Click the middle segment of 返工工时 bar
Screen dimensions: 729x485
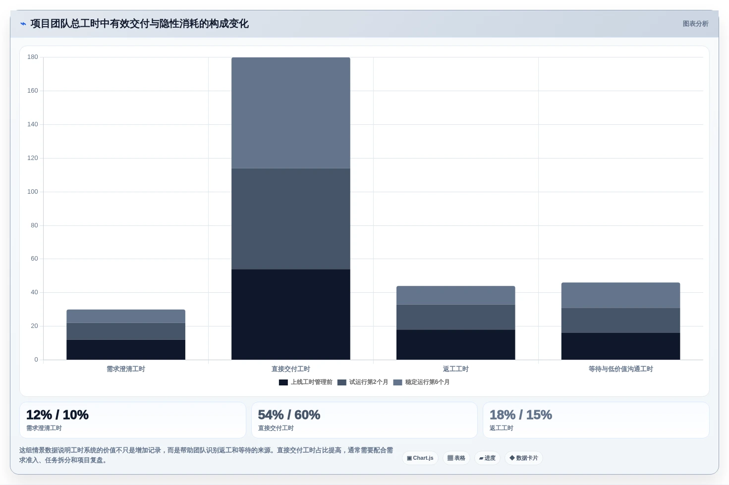(456, 317)
